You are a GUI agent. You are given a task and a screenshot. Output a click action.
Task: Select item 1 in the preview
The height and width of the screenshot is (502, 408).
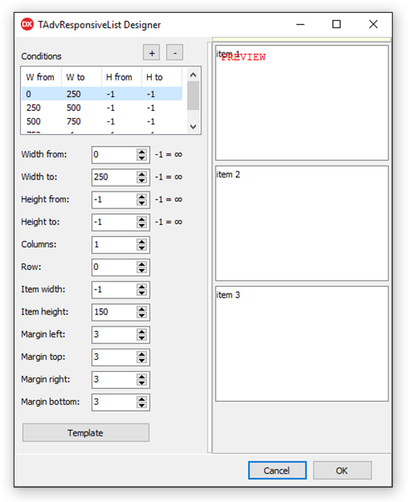click(x=302, y=103)
